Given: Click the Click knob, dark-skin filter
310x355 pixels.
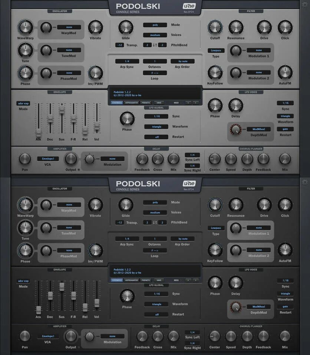Looking at the screenshot, I should pos(285,205).
